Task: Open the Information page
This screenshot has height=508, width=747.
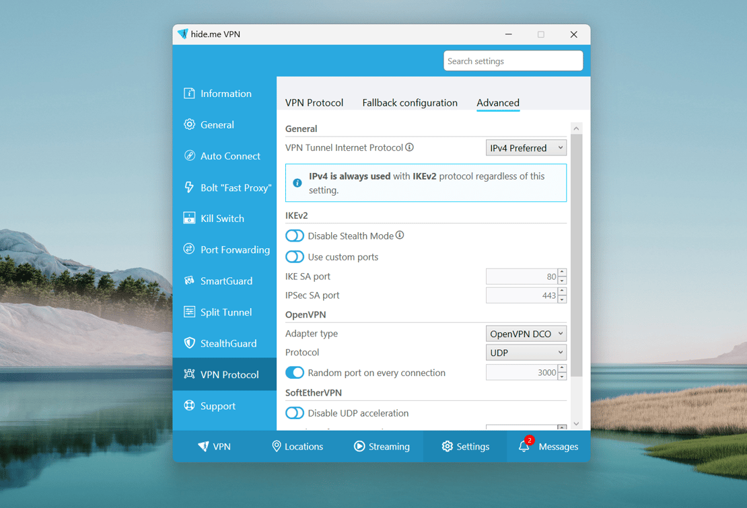Action: [x=225, y=94]
